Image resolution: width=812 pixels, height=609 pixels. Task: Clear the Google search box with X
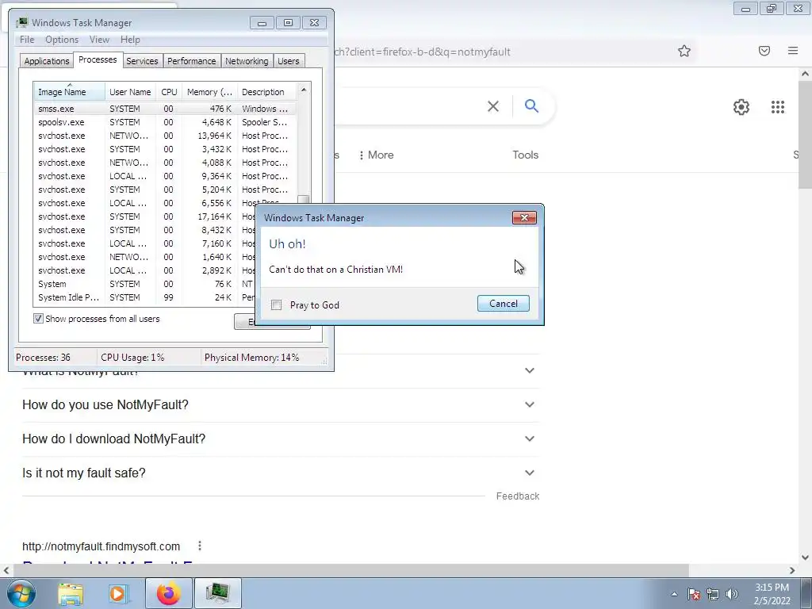pos(493,106)
